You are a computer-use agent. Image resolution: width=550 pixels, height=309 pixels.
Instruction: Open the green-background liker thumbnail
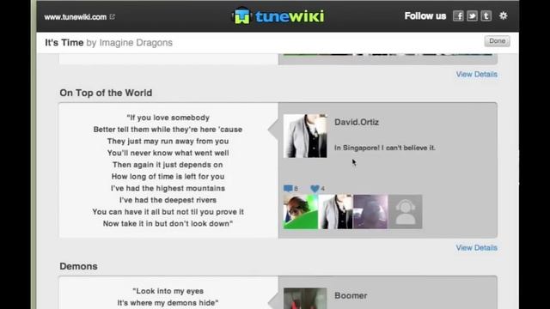click(x=301, y=212)
